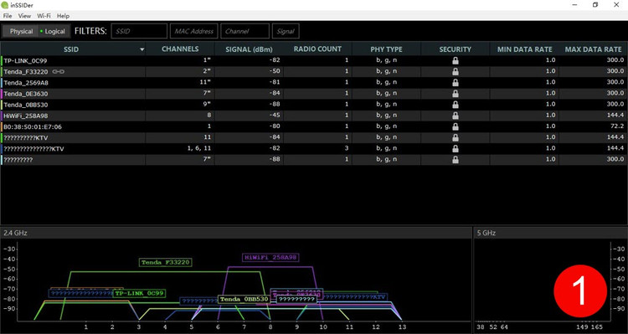Click the inSSIDer app icon in title bar

4,5
